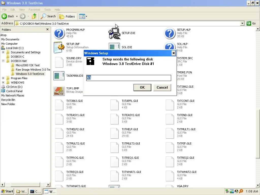The height and width of the screenshot is (195, 260).
Task: Click the Forward arrow icon
Action: [23, 16]
